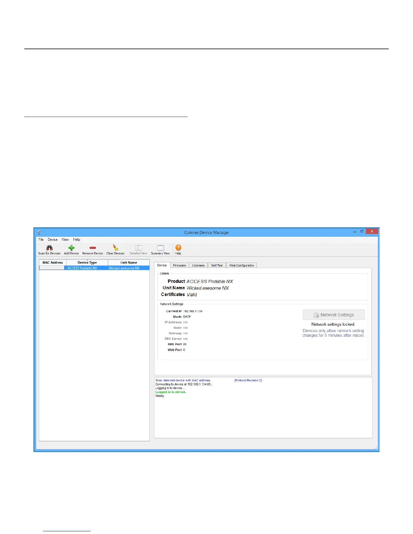Select the Device tab

pos(162,265)
